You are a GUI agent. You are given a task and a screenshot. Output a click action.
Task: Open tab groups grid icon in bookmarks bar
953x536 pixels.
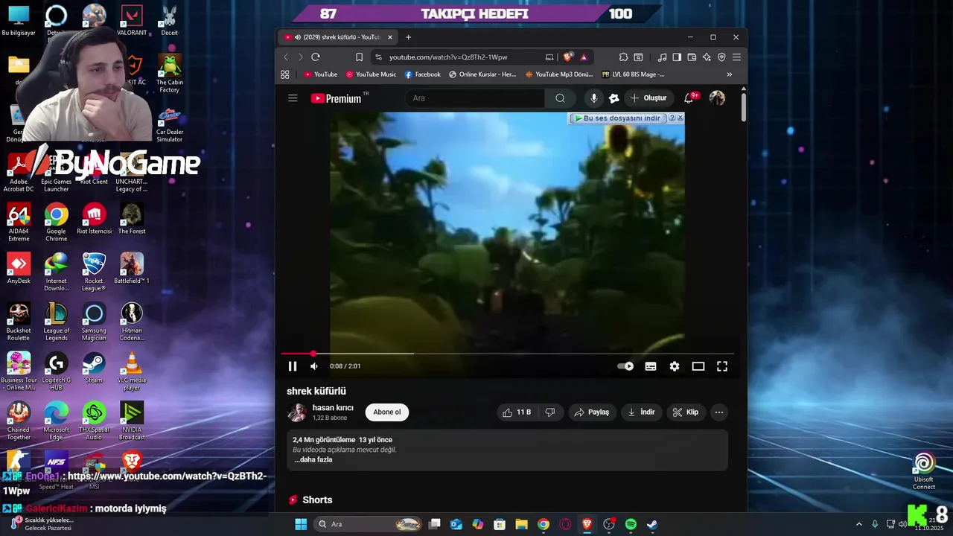(x=284, y=74)
